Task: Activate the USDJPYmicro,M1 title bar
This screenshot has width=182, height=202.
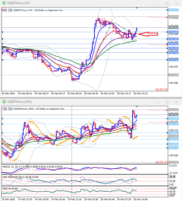Action: pyautogui.click(x=77, y=3)
